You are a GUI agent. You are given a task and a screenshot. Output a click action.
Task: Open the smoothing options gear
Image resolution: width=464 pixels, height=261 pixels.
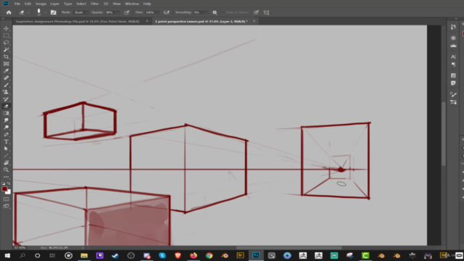pyautogui.click(x=215, y=12)
